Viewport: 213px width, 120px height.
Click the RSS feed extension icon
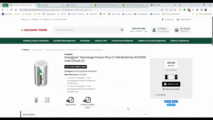coord(180,10)
